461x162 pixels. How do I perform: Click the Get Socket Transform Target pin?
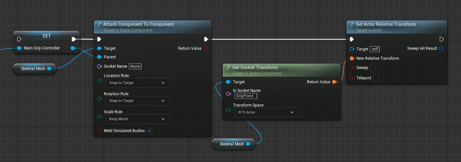(228, 82)
